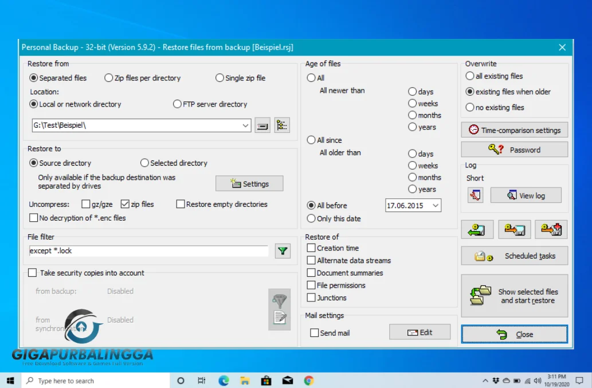Screen dimensions: 592x388
Task: Open the Windows Start menu
Action: 10,380
